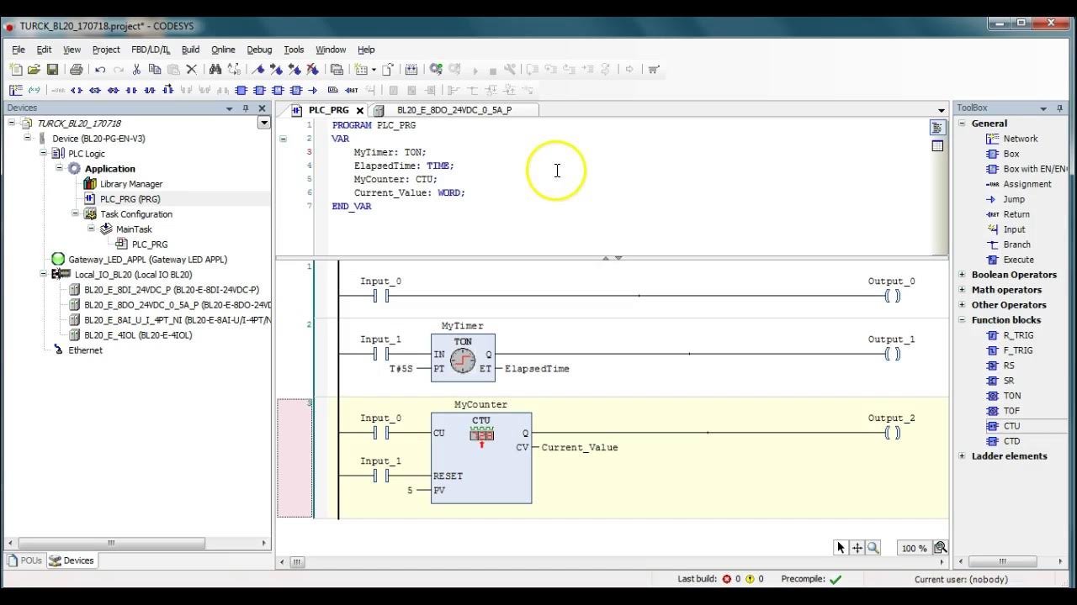Viewport: 1077px width, 605px height.
Task: Save the project with the floppy icon
Action: [52, 70]
